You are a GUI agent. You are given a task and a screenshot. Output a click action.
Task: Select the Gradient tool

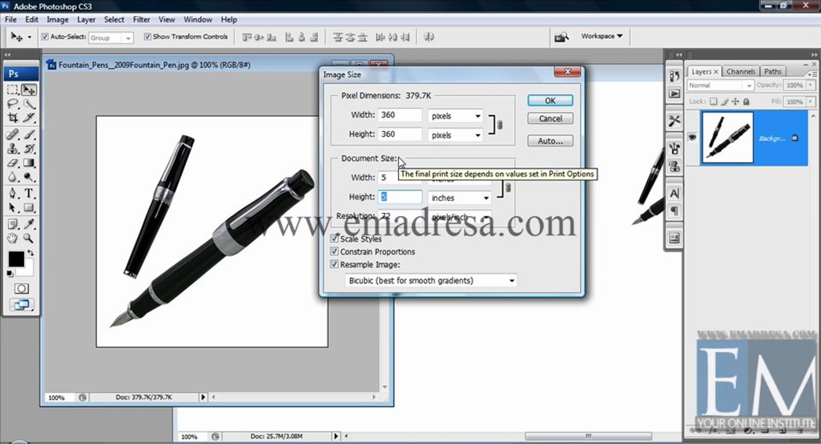29,163
